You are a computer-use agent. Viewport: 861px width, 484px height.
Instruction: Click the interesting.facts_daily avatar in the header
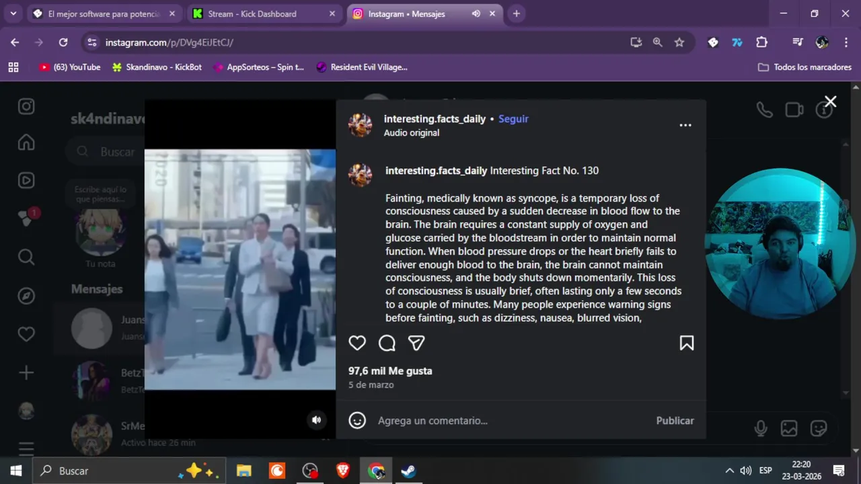coord(360,125)
